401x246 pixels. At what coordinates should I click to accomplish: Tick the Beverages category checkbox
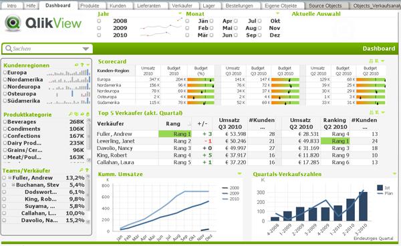(5, 122)
